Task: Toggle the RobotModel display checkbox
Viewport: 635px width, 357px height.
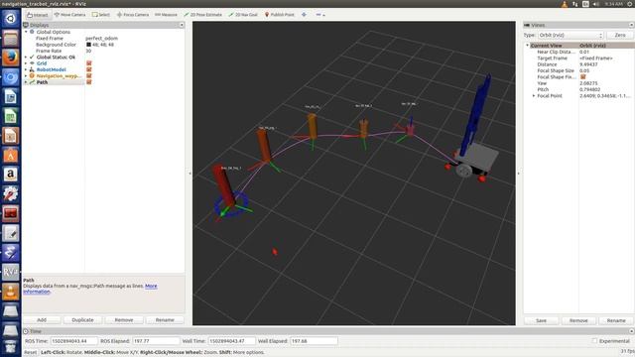Action: tap(88, 69)
